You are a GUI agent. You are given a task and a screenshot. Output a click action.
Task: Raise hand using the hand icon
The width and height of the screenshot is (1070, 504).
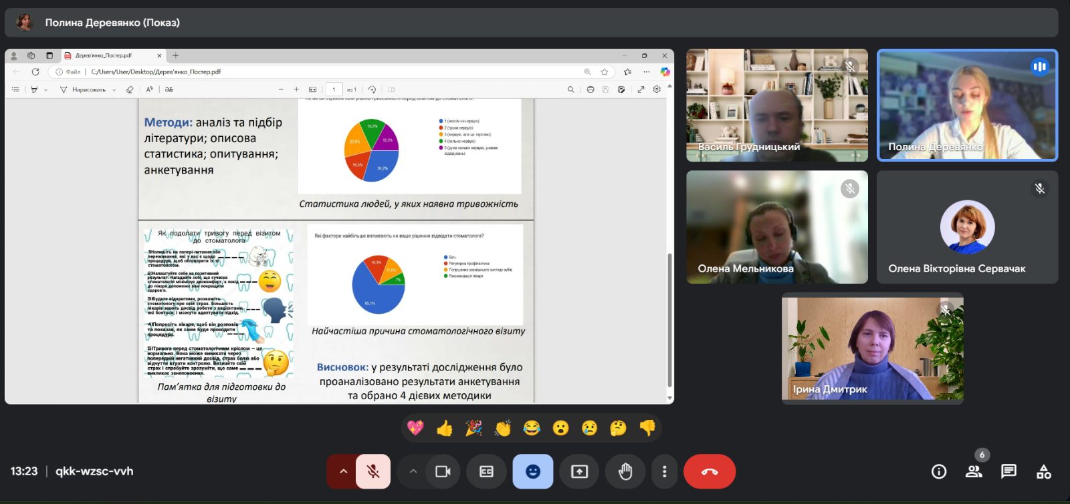coord(625,471)
